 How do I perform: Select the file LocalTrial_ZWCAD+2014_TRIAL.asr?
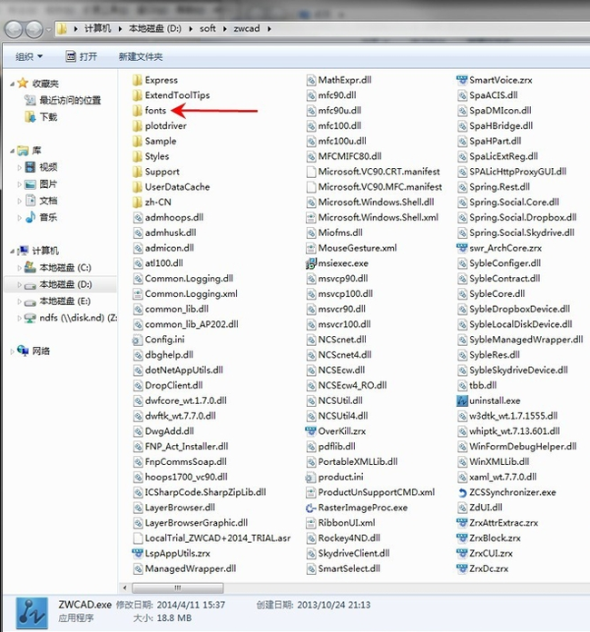(211, 538)
